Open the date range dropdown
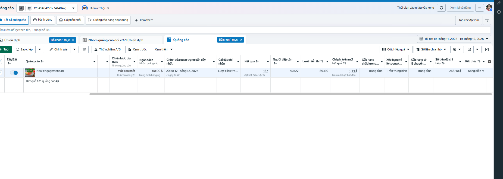Image resolution: width=503 pixels, height=179 pixels. click(x=454, y=39)
